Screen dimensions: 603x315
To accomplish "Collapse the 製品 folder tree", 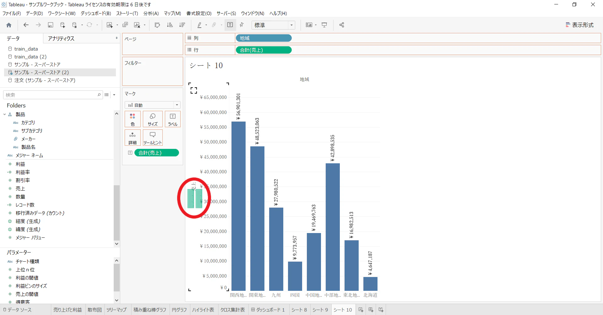I will pos(5,114).
